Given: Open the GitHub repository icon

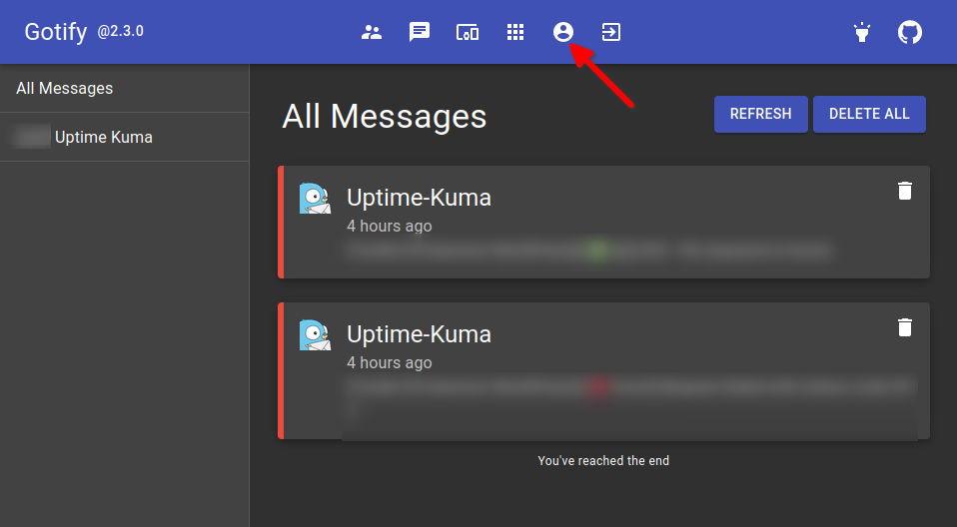Looking at the screenshot, I should click(x=909, y=32).
